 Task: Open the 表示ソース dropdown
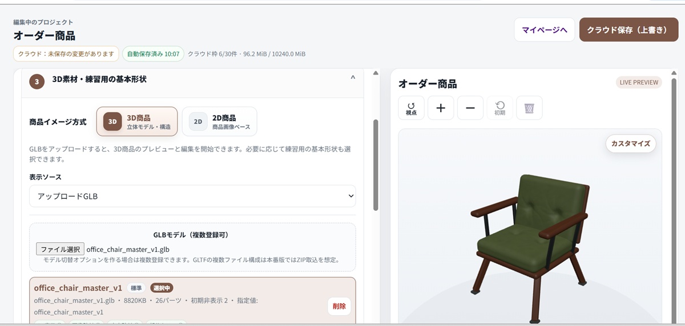pos(192,196)
